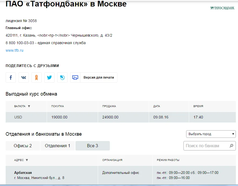Click the USD currency row

click(18, 117)
